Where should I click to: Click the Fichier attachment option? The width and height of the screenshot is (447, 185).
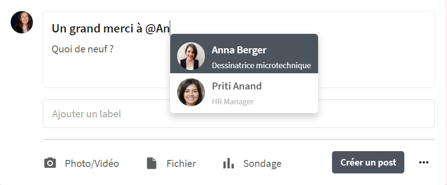click(181, 164)
